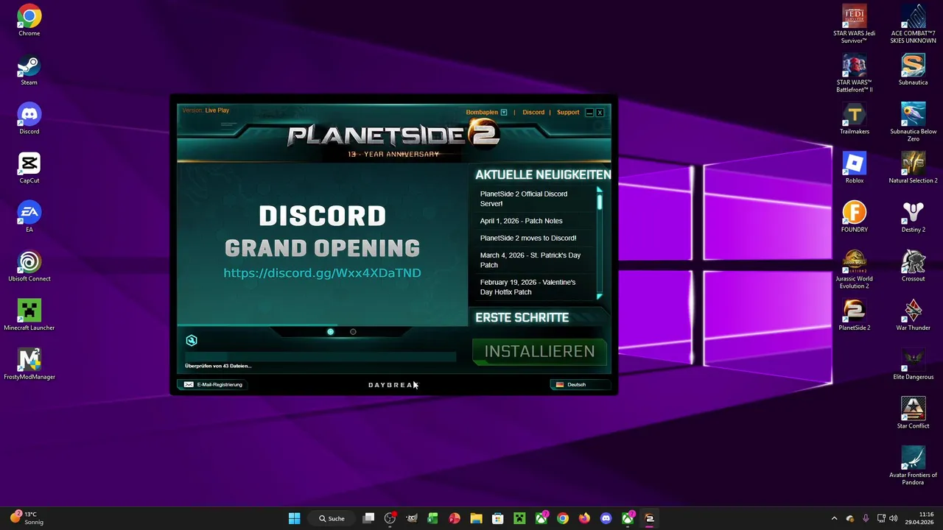
Task: Select Avatar Frontiers of Pandora icon
Action: coord(914,465)
